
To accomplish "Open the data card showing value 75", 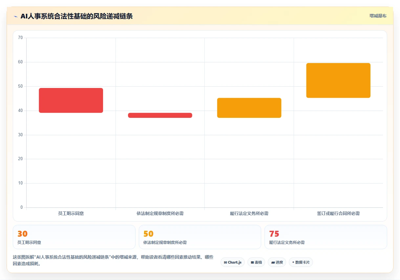I will pyautogui.click(x=326, y=237).
